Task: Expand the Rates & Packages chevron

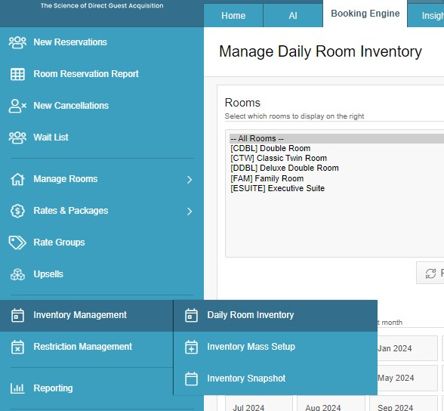Action: [x=190, y=212]
